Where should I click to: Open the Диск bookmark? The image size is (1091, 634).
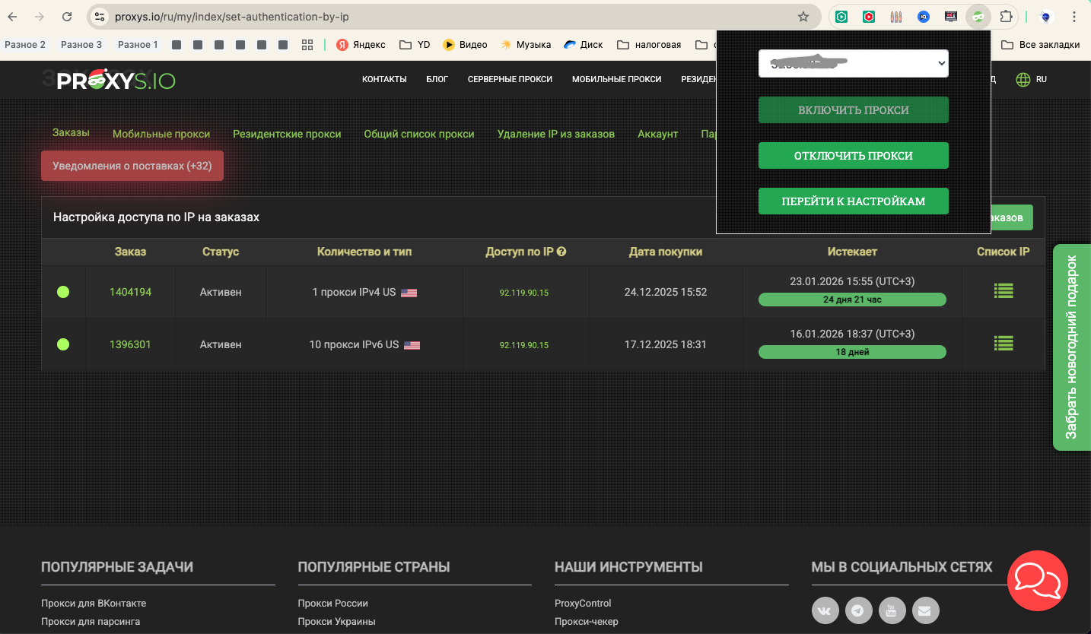[x=583, y=45]
